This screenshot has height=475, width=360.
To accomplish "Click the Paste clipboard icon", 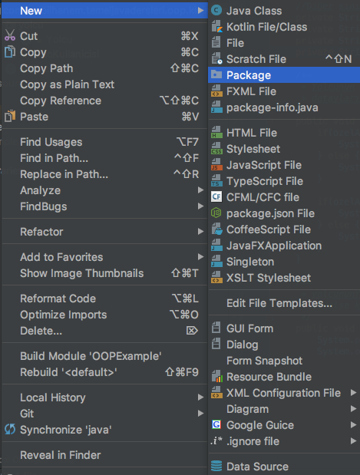I will (x=10, y=117).
